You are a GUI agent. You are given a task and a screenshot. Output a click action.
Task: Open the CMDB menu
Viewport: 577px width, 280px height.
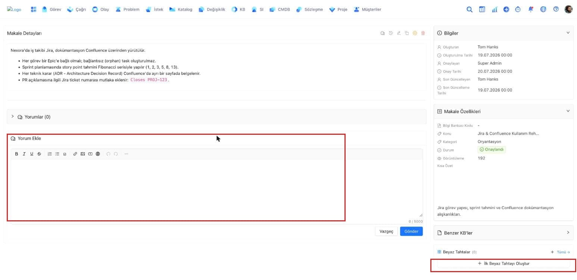(x=280, y=10)
